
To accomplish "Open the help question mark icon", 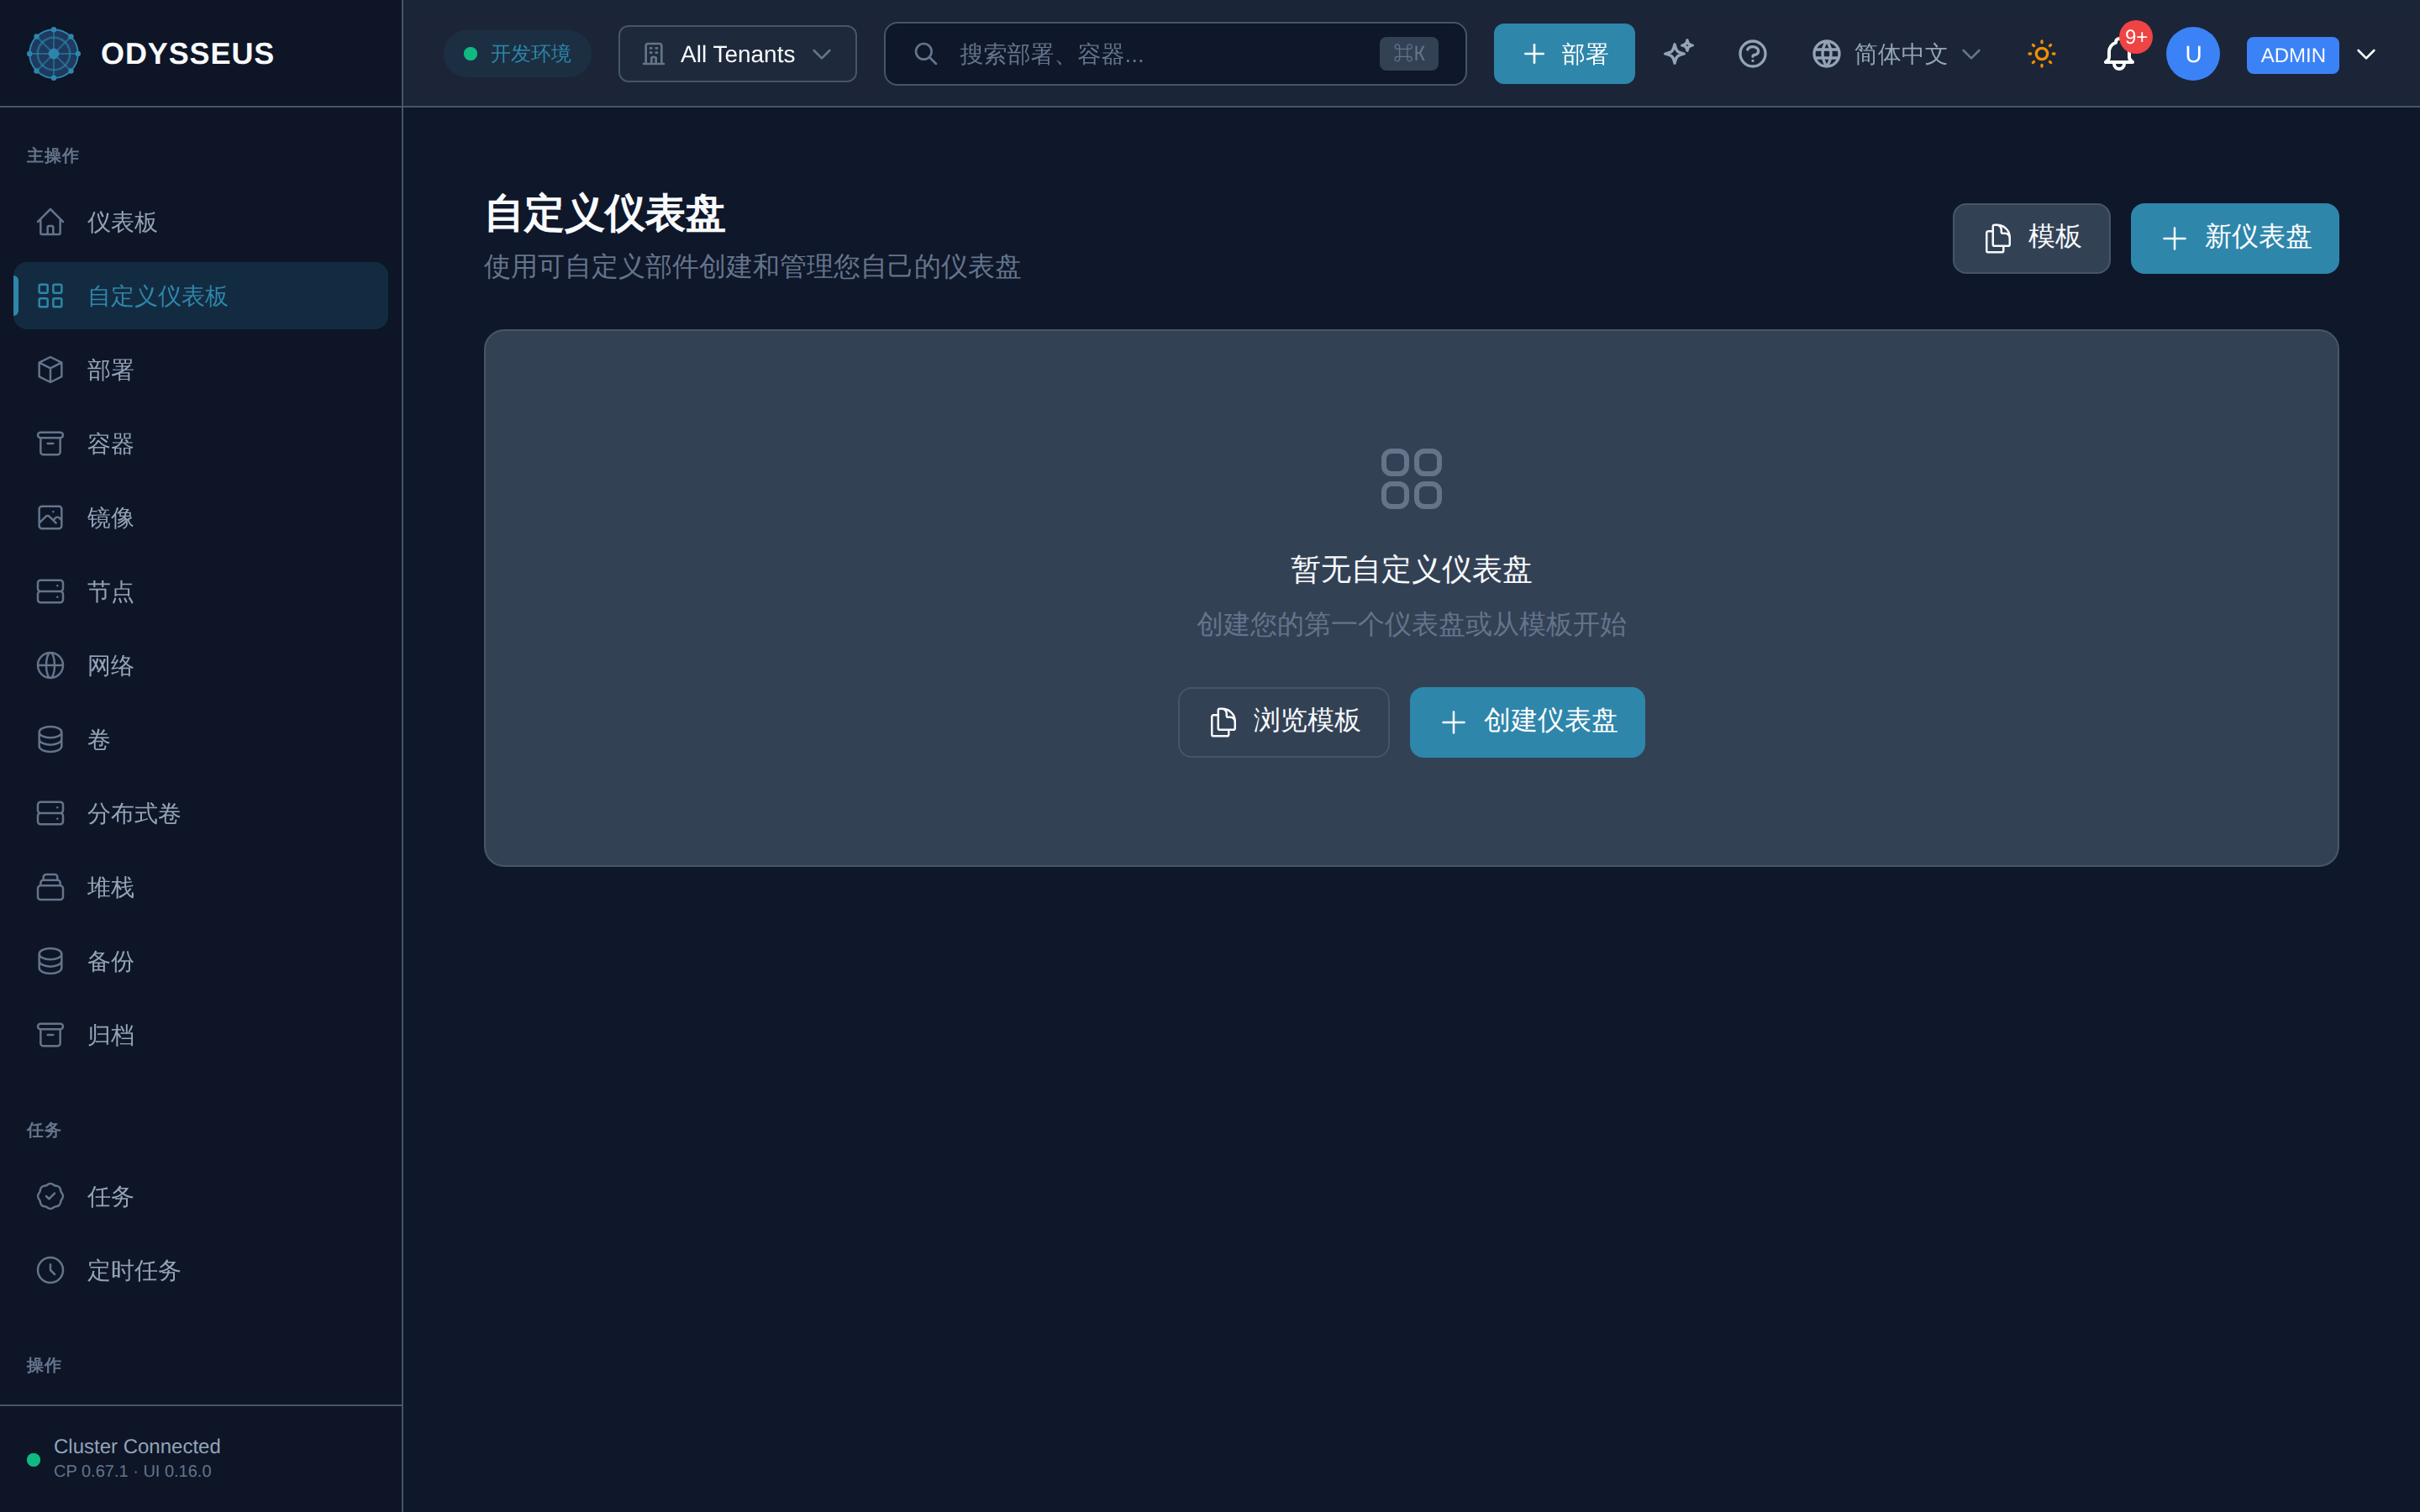I will [1752, 54].
